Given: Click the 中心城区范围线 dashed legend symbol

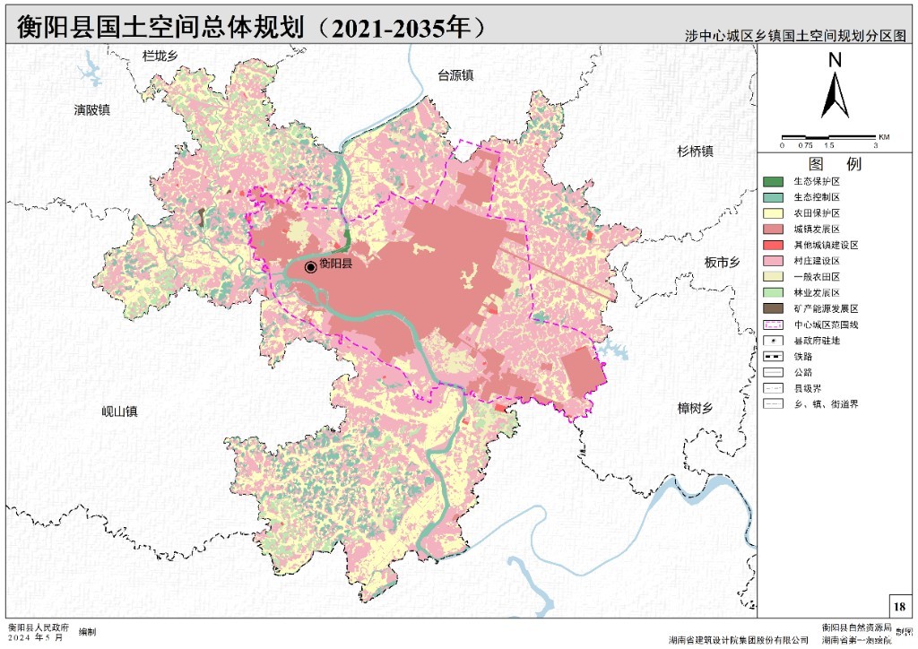Looking at the screenshot, I should pyautogui.click(x=772, y=324).
